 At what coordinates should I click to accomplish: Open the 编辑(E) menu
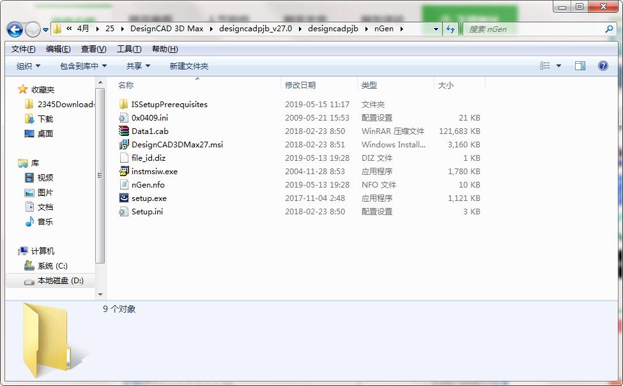pyautogui.click(x=58, y=48)
